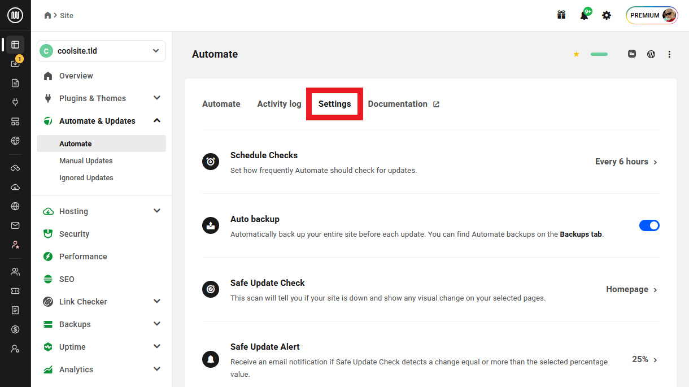Expand the Analytics chevron
Viewport: 689px width, 387px height.
pyautogui.click(x=157, y=369)
